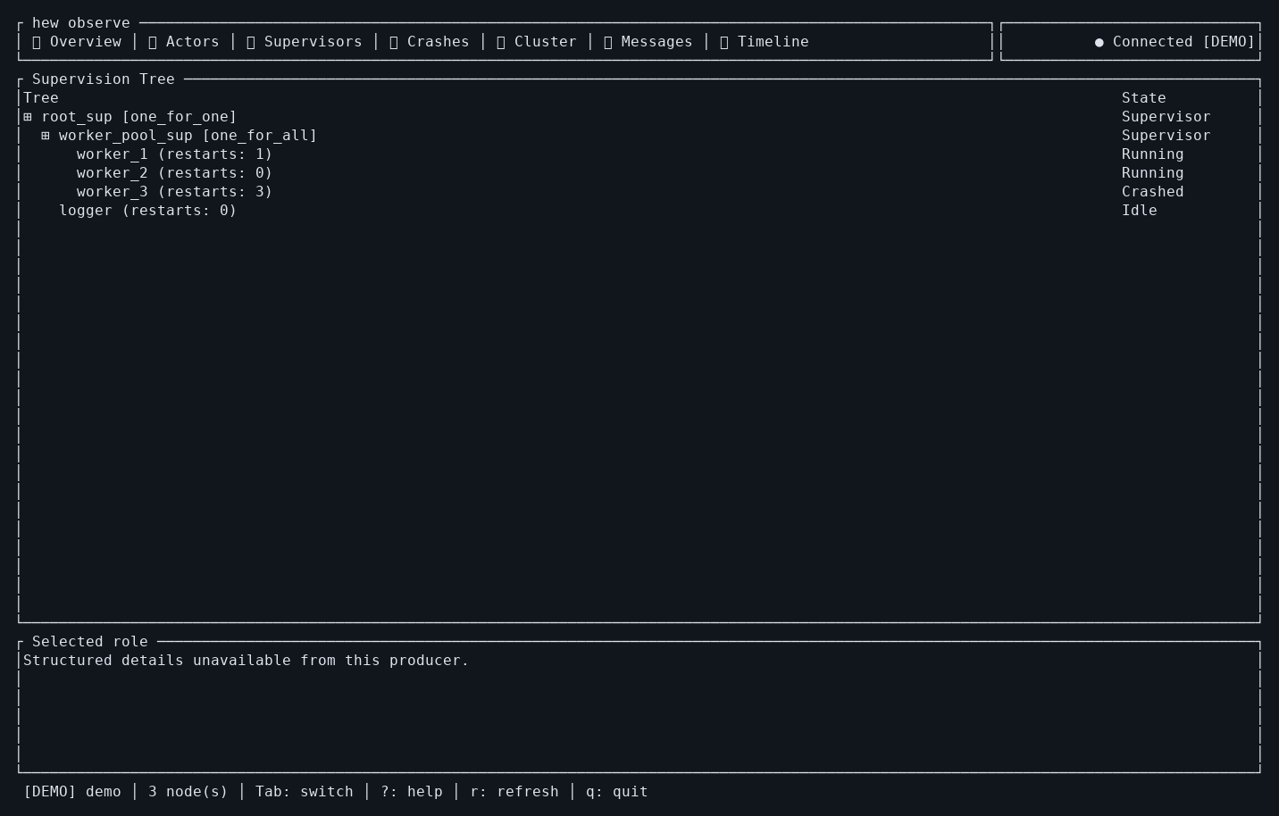
Task: Click Supervisor state of root_sup
Action: [1166, 117]
